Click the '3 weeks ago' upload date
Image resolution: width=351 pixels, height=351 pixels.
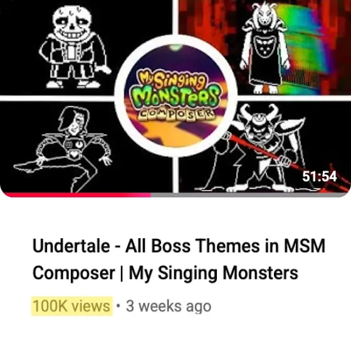(169, 306)
